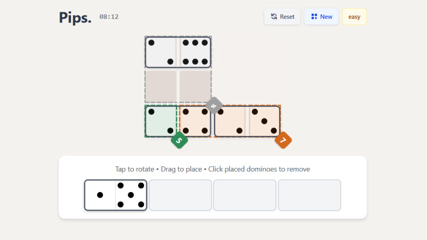This screenshot has height=240, width=427.
Task: Click the right empty gray board cell
Action: tap(195, 86)
